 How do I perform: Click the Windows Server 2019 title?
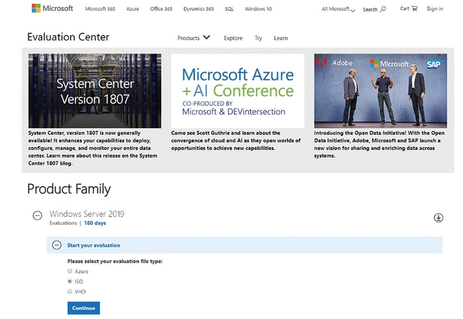[87, 214]
